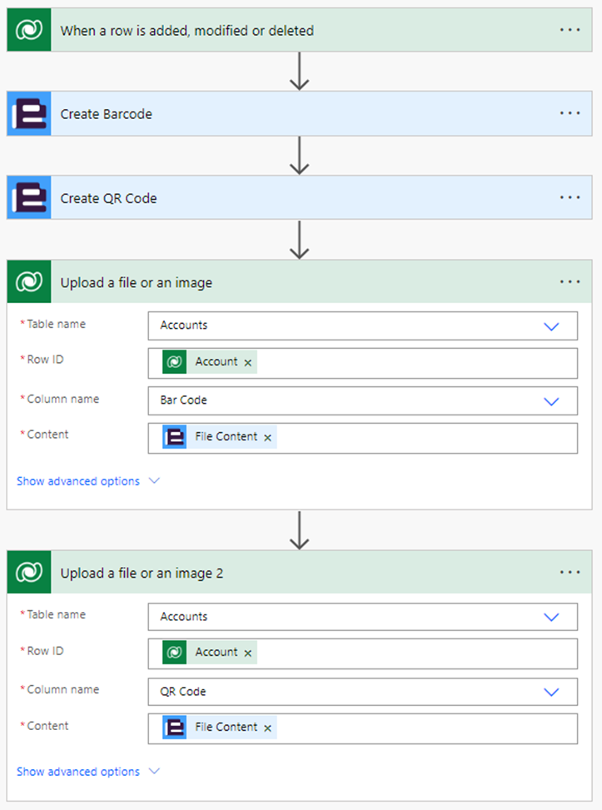This screenshot has height=810, width=602.
Task: Open the Bar Code column name dropdown
Action: pos(550,400)
